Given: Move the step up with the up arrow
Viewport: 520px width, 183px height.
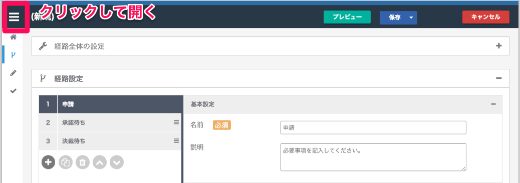Looking at the screenshot, I should (x=100, y=162).
